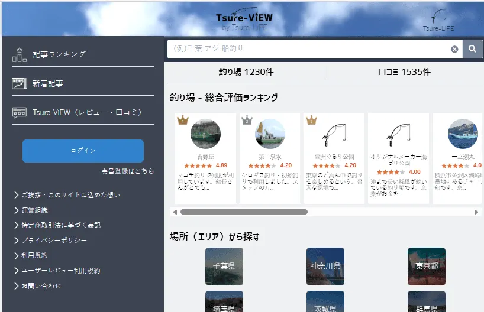Click the gold crown rank 1 icon
The width and height of the screenshot is (484, 312).
(x=183, y=119)
